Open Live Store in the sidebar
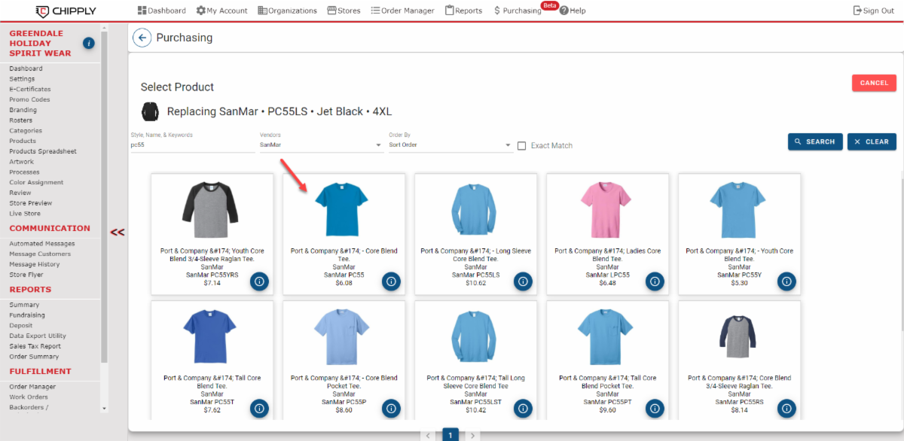 25,214
